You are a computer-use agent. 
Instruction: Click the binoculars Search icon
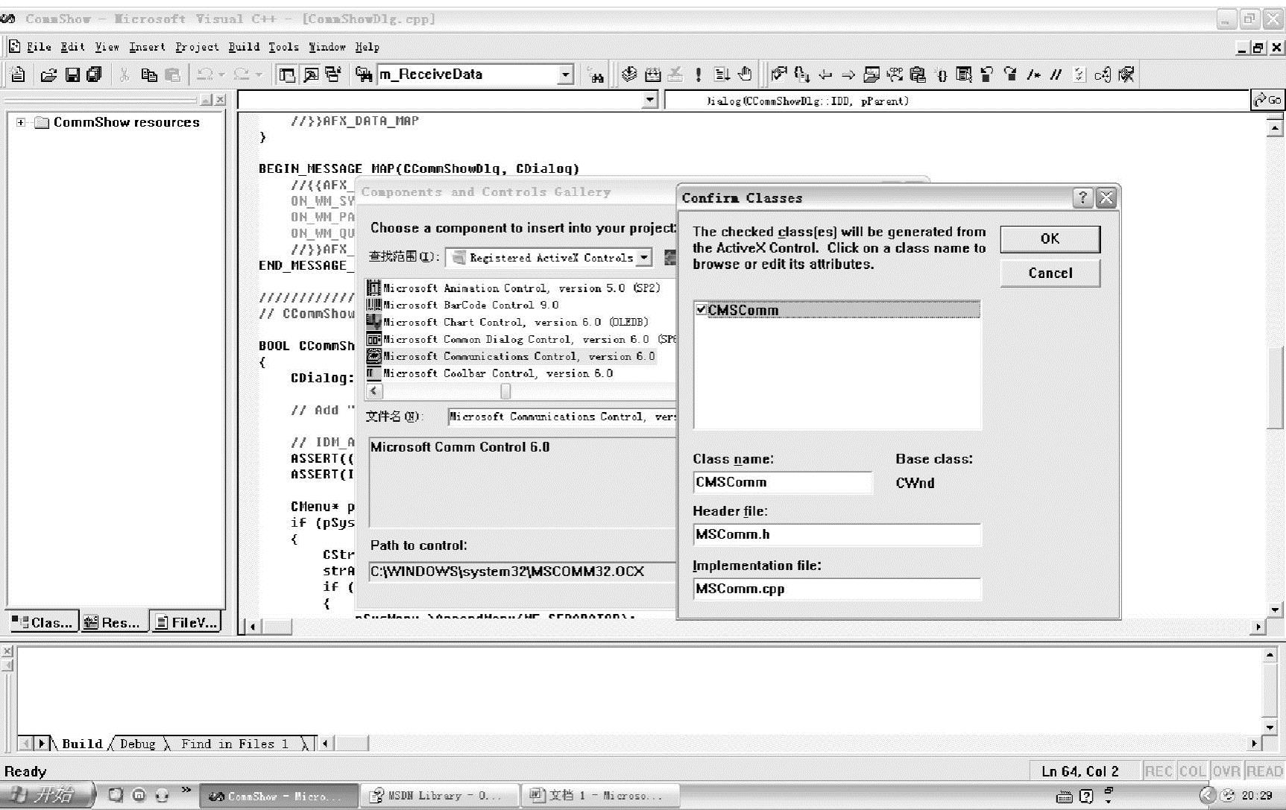point(596,75)
